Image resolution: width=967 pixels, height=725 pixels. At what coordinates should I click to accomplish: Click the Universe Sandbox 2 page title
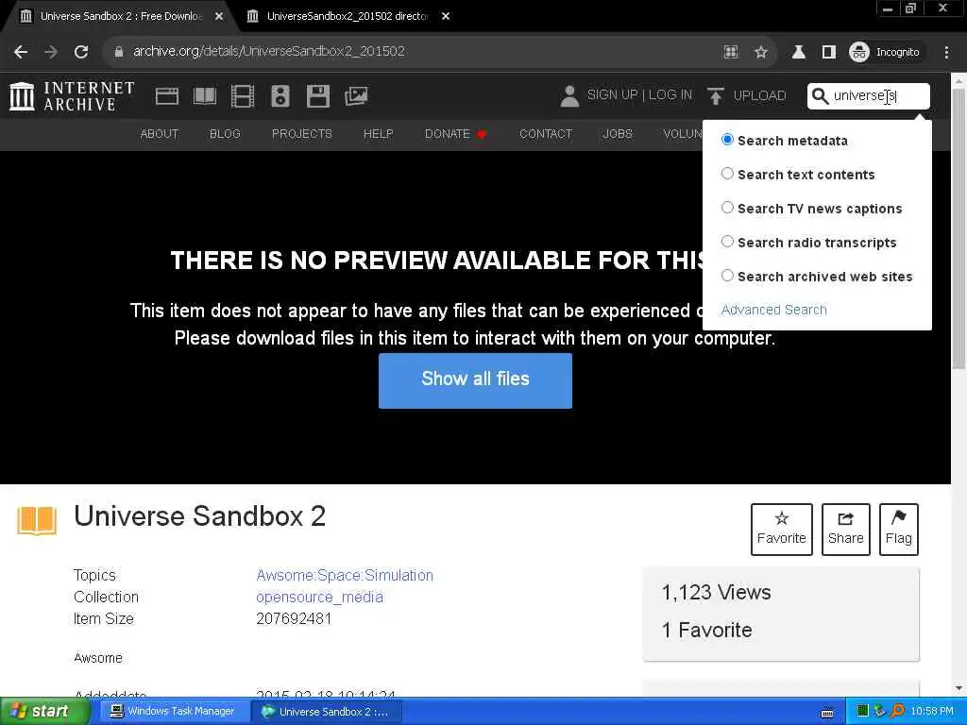pyautogui.click(x=200, y=516)
